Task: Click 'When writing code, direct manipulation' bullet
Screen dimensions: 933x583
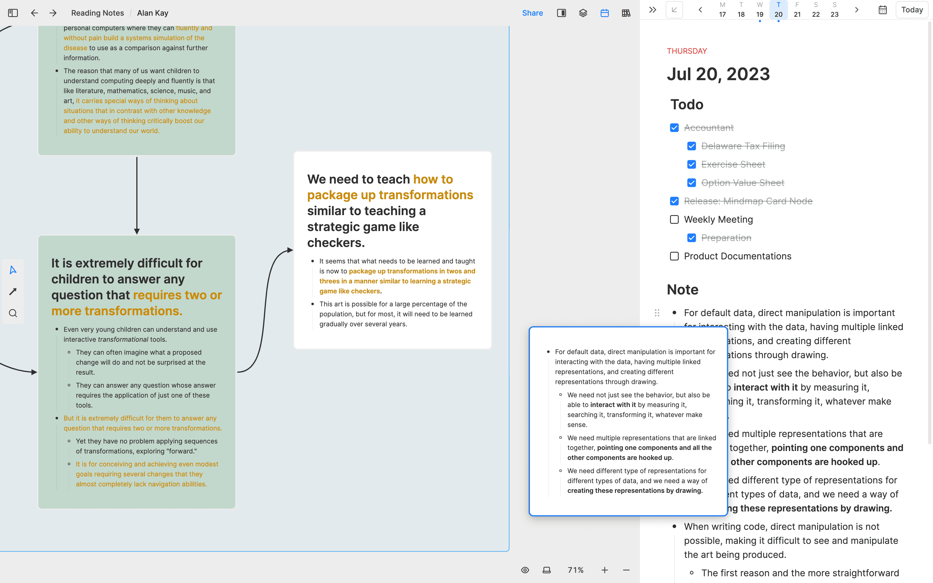Action: [791, 541]
